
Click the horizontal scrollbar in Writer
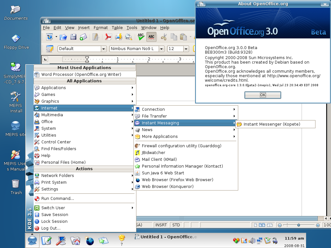[227, 219]
